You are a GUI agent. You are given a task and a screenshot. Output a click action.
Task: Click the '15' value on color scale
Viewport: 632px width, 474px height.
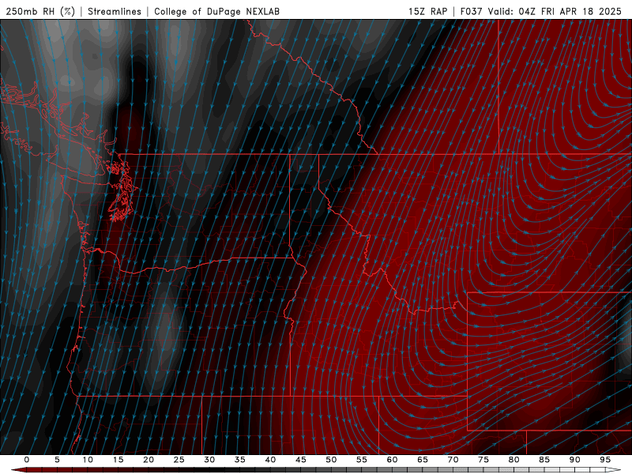[118, 460]
